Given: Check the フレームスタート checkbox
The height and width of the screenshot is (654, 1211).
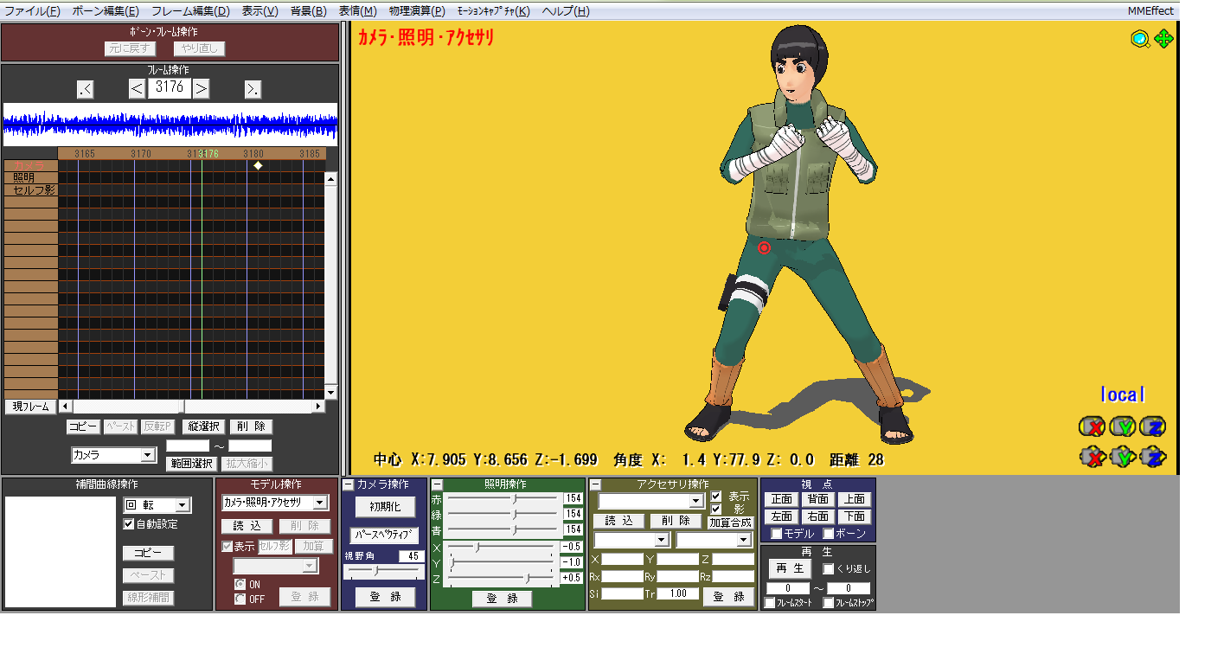Looking at the screenshot, I should [x=770, y=603].
